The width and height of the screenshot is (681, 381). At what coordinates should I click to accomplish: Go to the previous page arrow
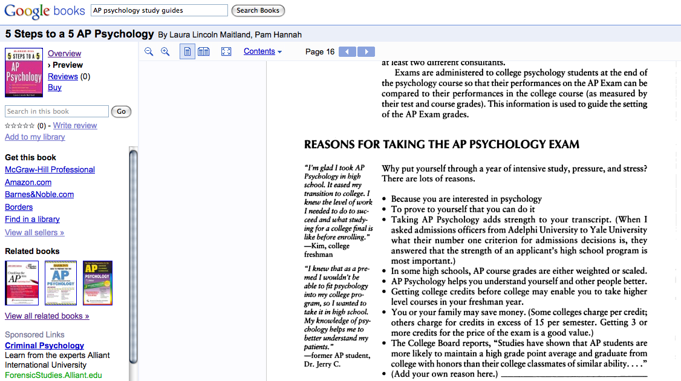[x=347, y=51]
